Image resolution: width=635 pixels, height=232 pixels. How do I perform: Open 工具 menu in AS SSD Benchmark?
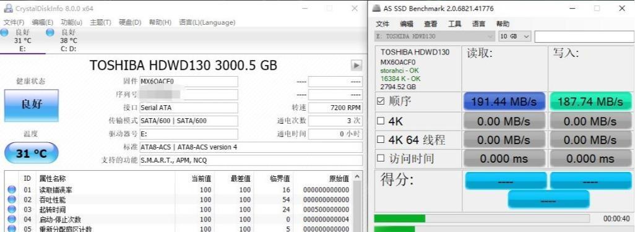click(455, 24)
